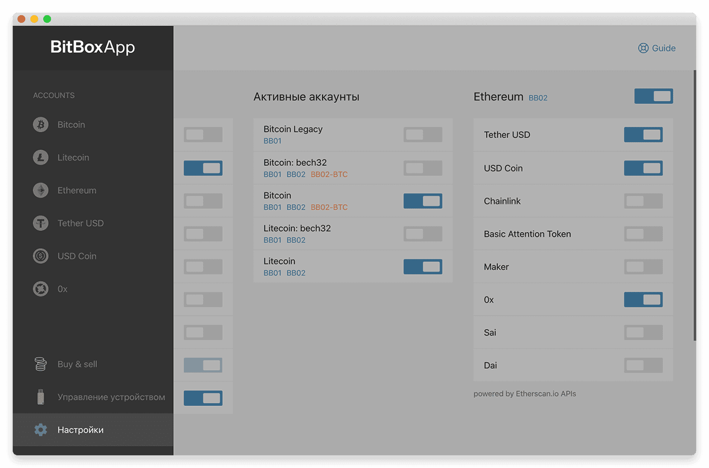Disable the Litecoin account toggle
Screen dimensions: 709x468
coord(423,267)
